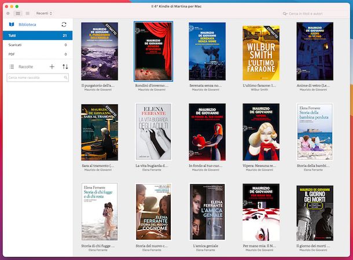Click title text "Storia del nuovo c..."
This screenshot has height=260, width=353.
tap(152, 246)
